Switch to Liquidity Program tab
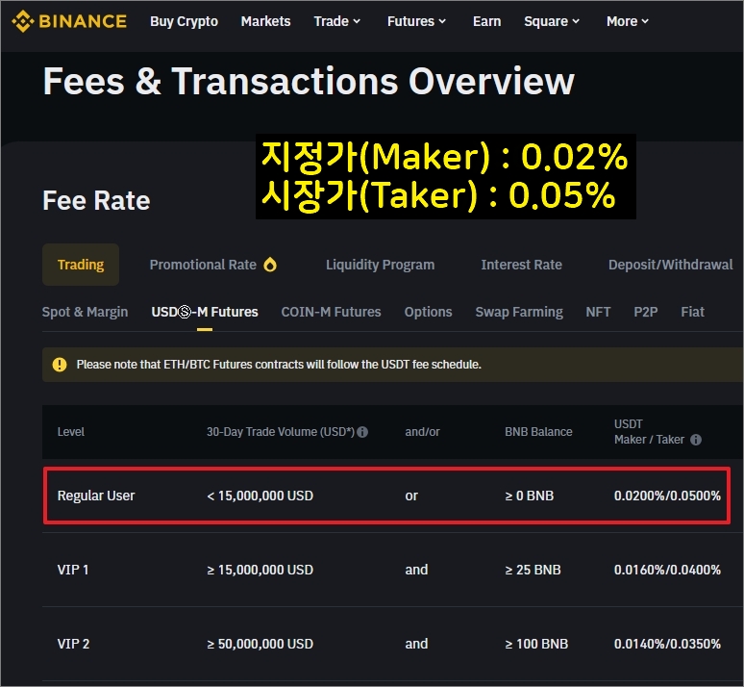The width and height of the screenshot is (744, 687). [x=380, y=265]
